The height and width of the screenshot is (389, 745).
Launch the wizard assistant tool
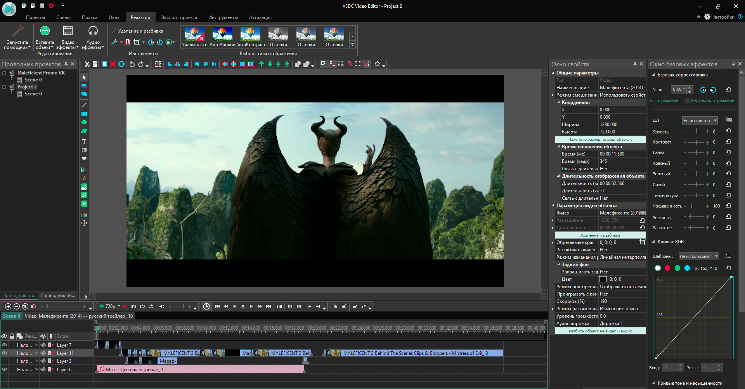click(17, 37)
